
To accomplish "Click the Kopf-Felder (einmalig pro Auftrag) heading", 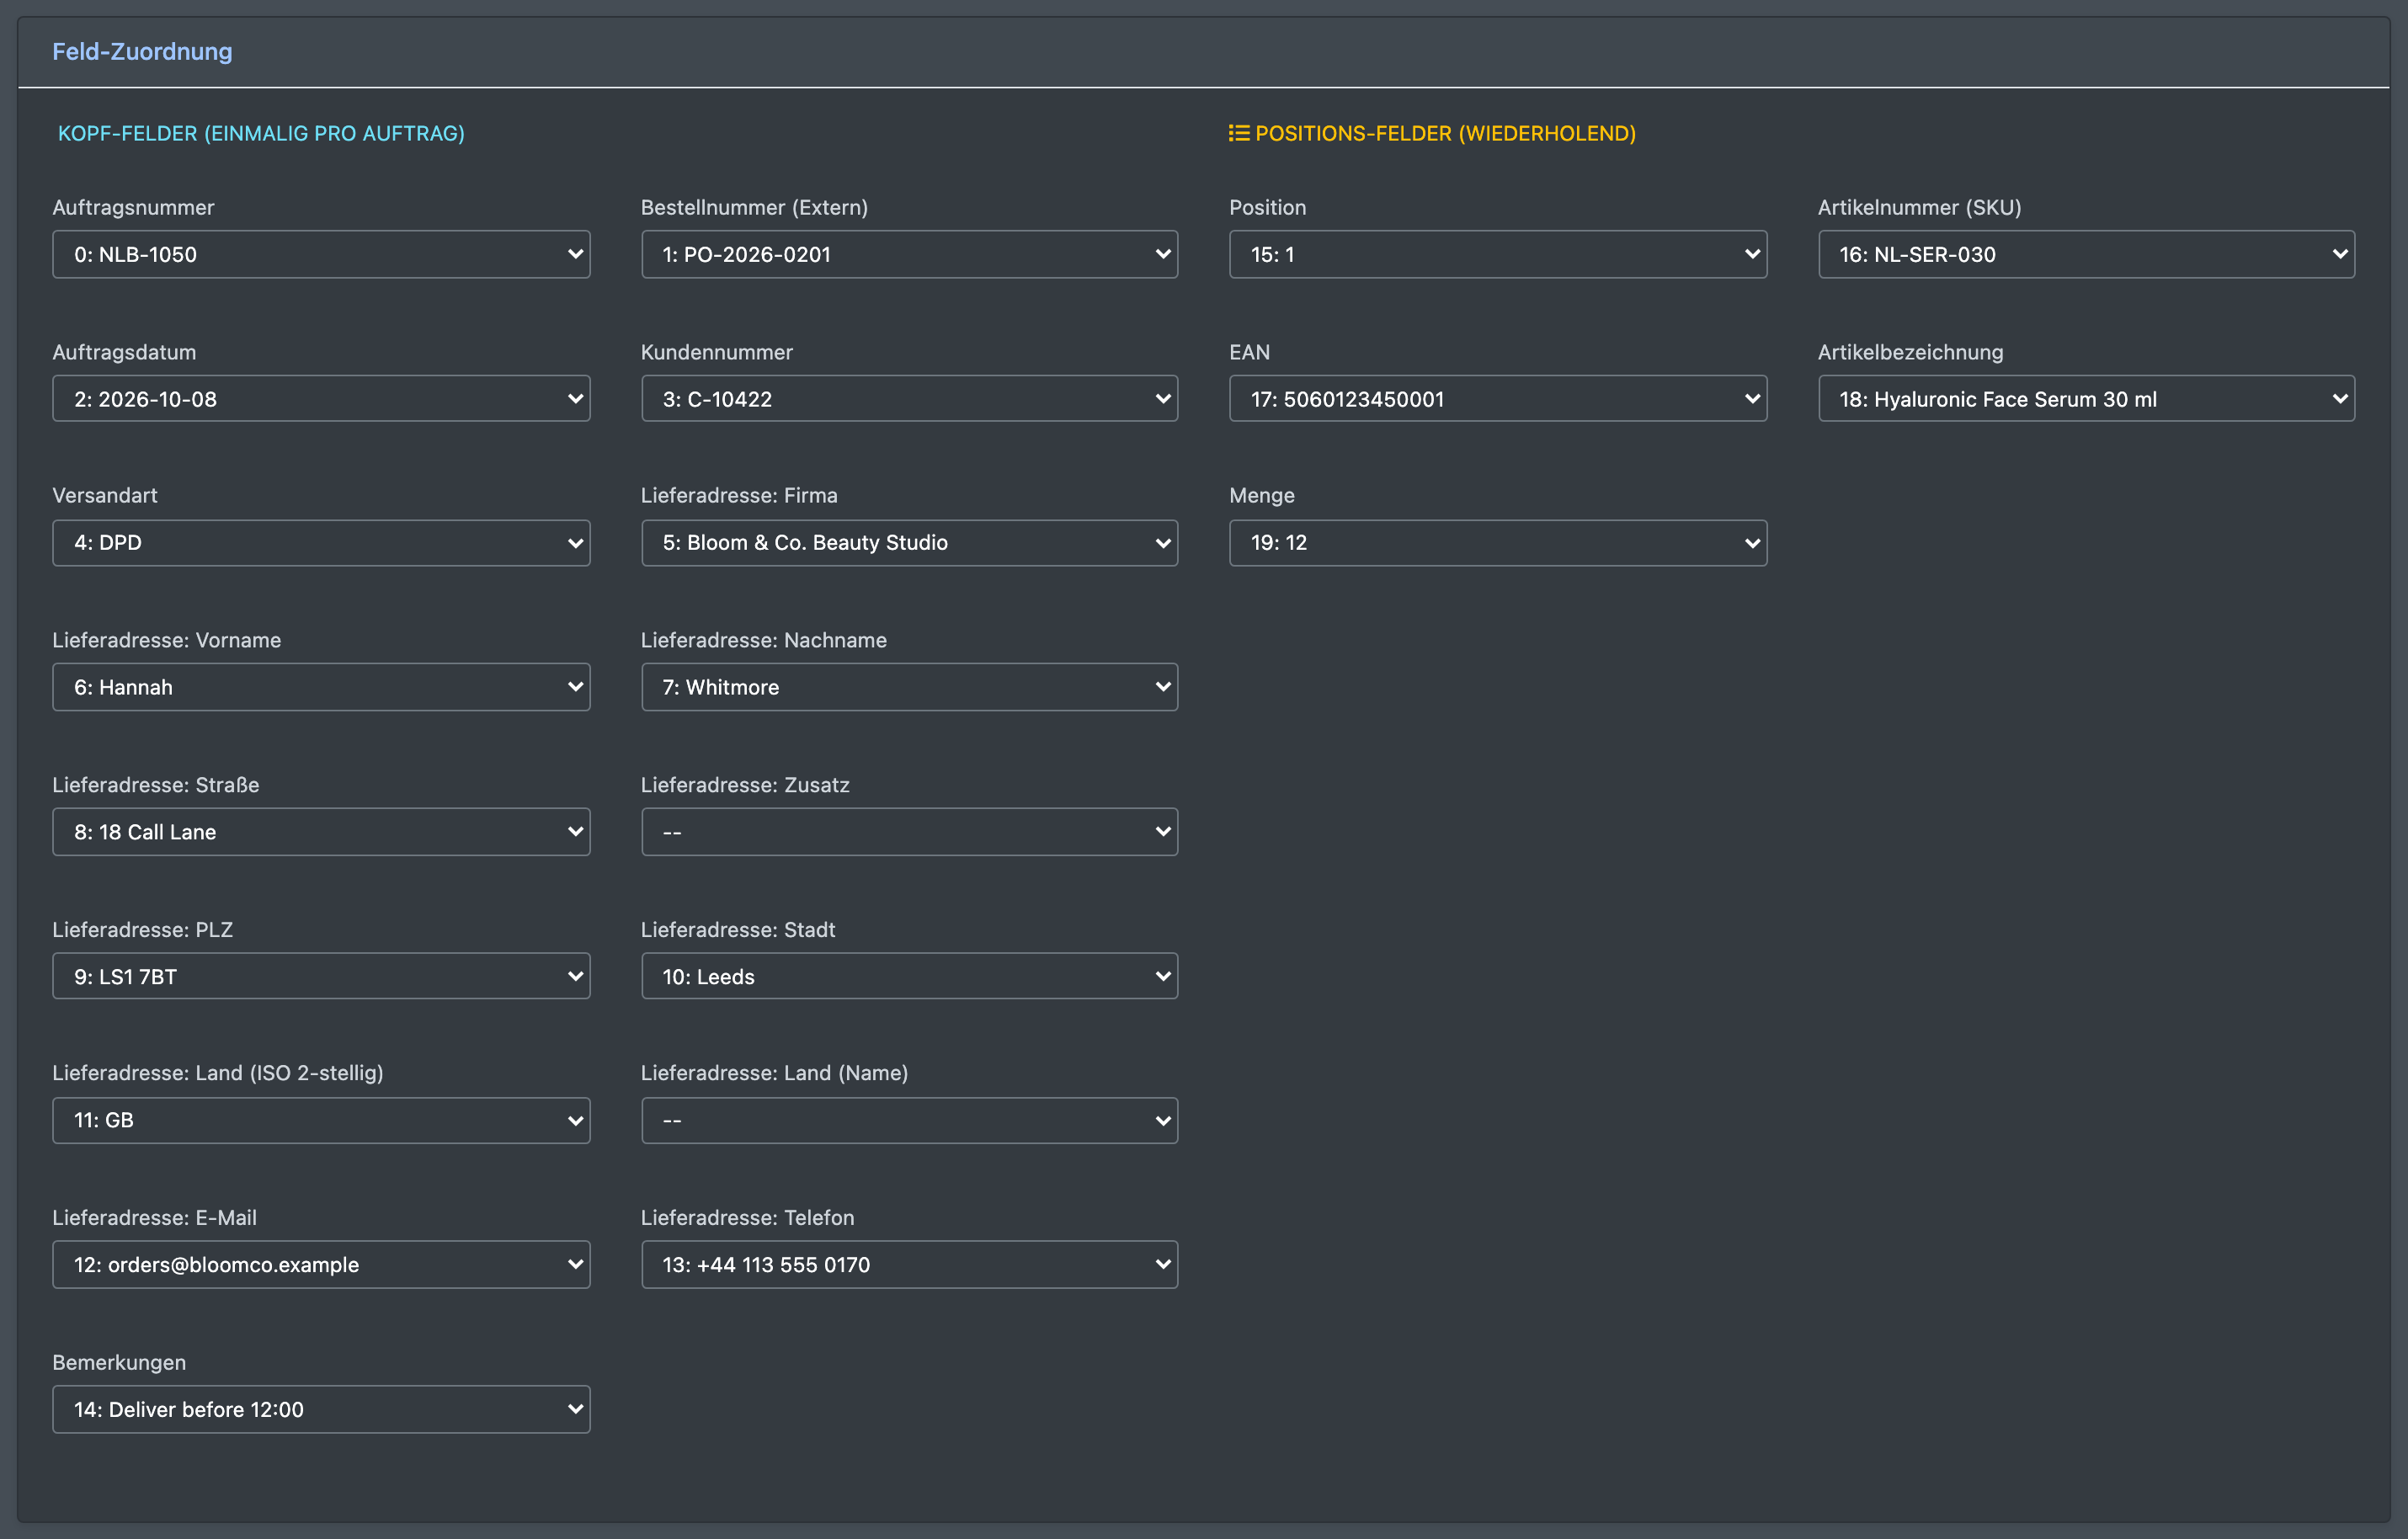I will click(261, 133).
